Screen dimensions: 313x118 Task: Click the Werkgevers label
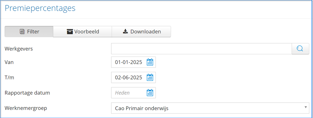pyautogui.click(x=19, y=49)
